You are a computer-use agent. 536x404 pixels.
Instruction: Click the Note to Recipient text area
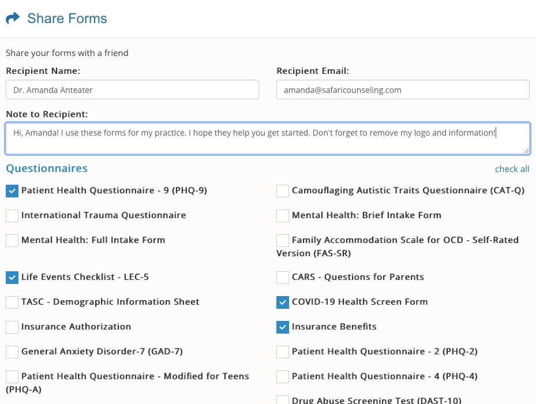[268, 138]
